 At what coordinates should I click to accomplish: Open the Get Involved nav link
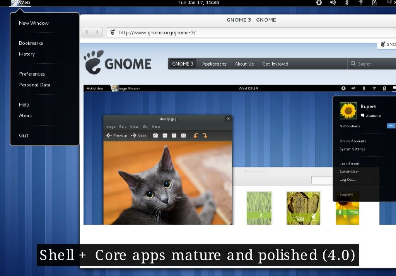(x=275, y=64)
